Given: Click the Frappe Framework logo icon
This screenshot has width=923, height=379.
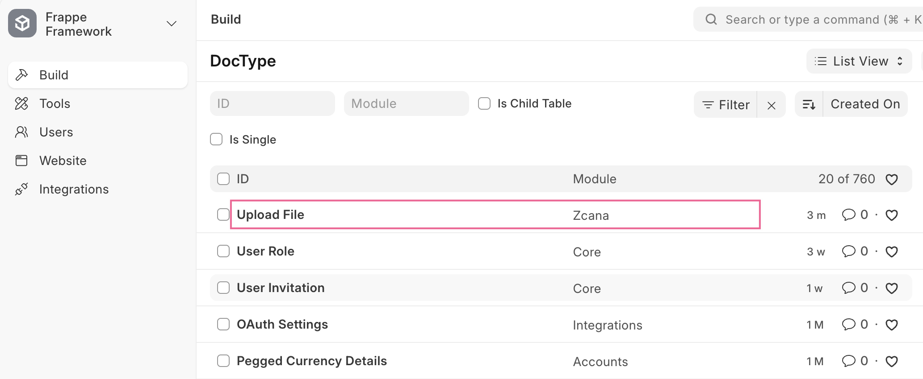Looking at the screenshot, I should click(22, 23).
